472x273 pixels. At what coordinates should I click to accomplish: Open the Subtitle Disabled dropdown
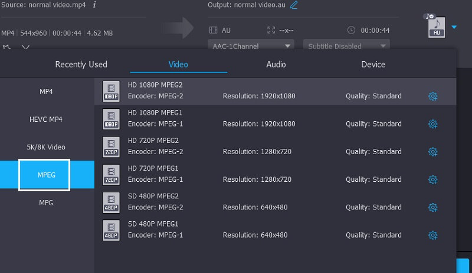coord(346,46)
